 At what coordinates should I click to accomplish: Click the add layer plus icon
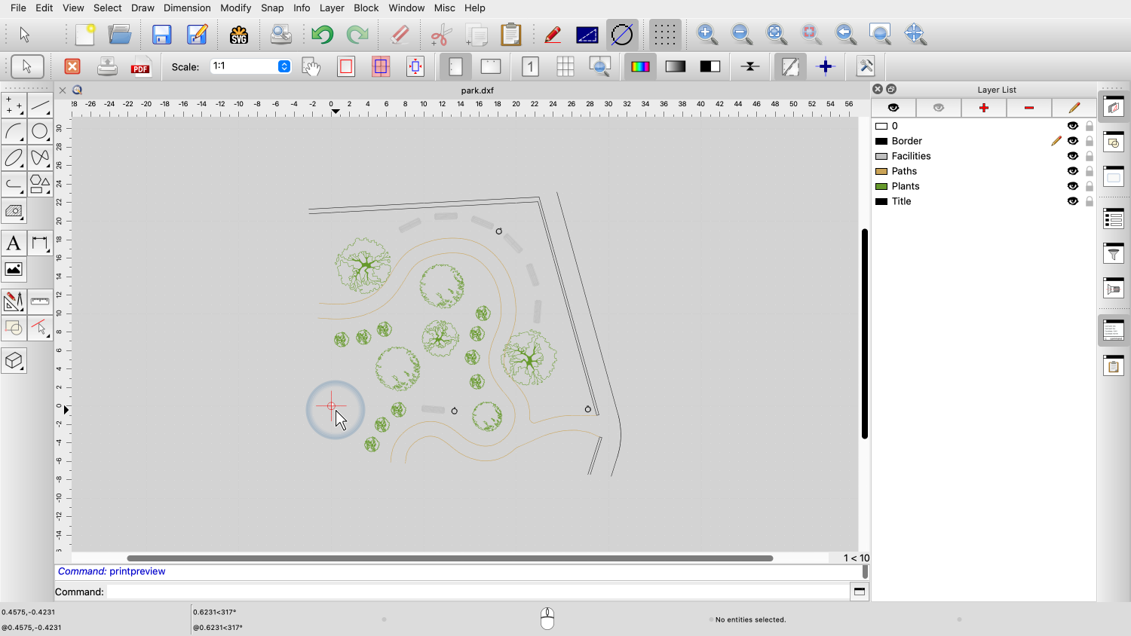pos(983,108)
